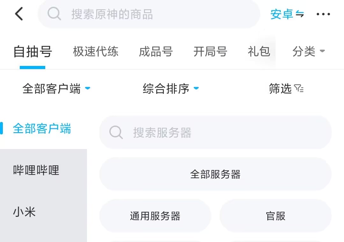Tap the back arrow icon
Image resolution: width=344 pixels, height=242 pixels.
pos(19,14)
